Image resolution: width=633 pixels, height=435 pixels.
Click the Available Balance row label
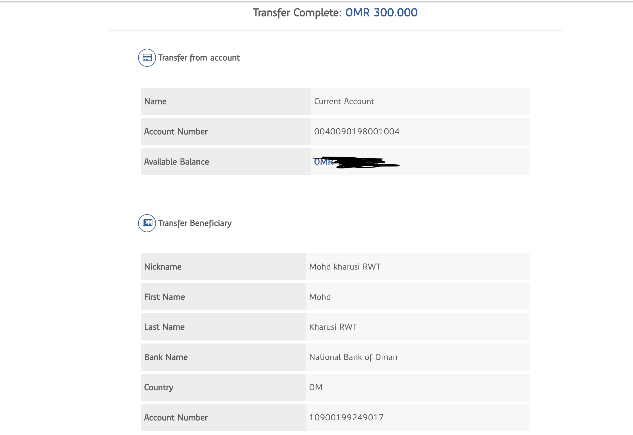pos(177,162)
